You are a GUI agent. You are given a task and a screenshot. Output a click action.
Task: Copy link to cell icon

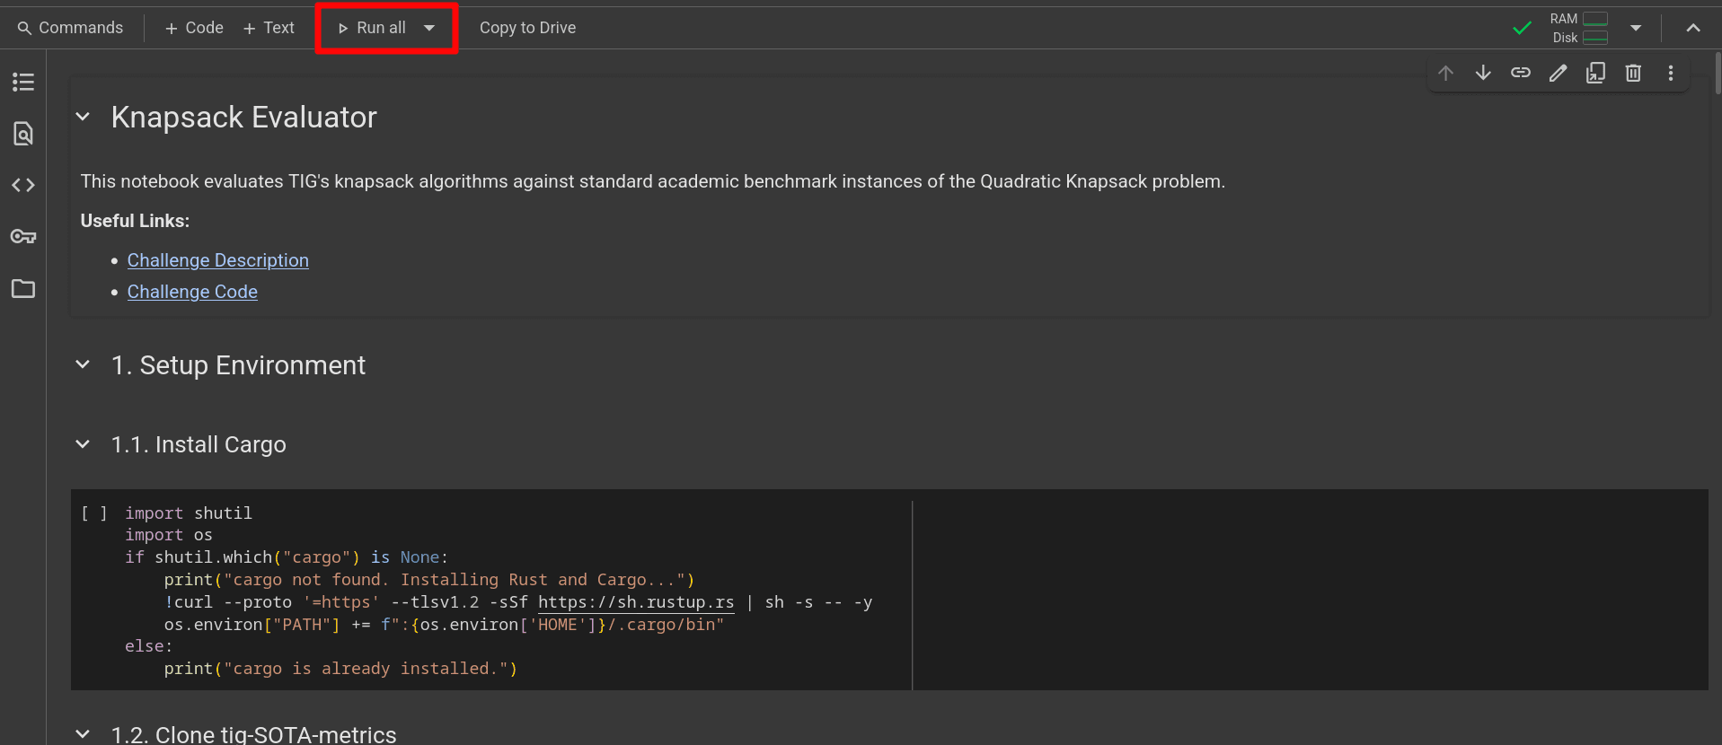1520,73
